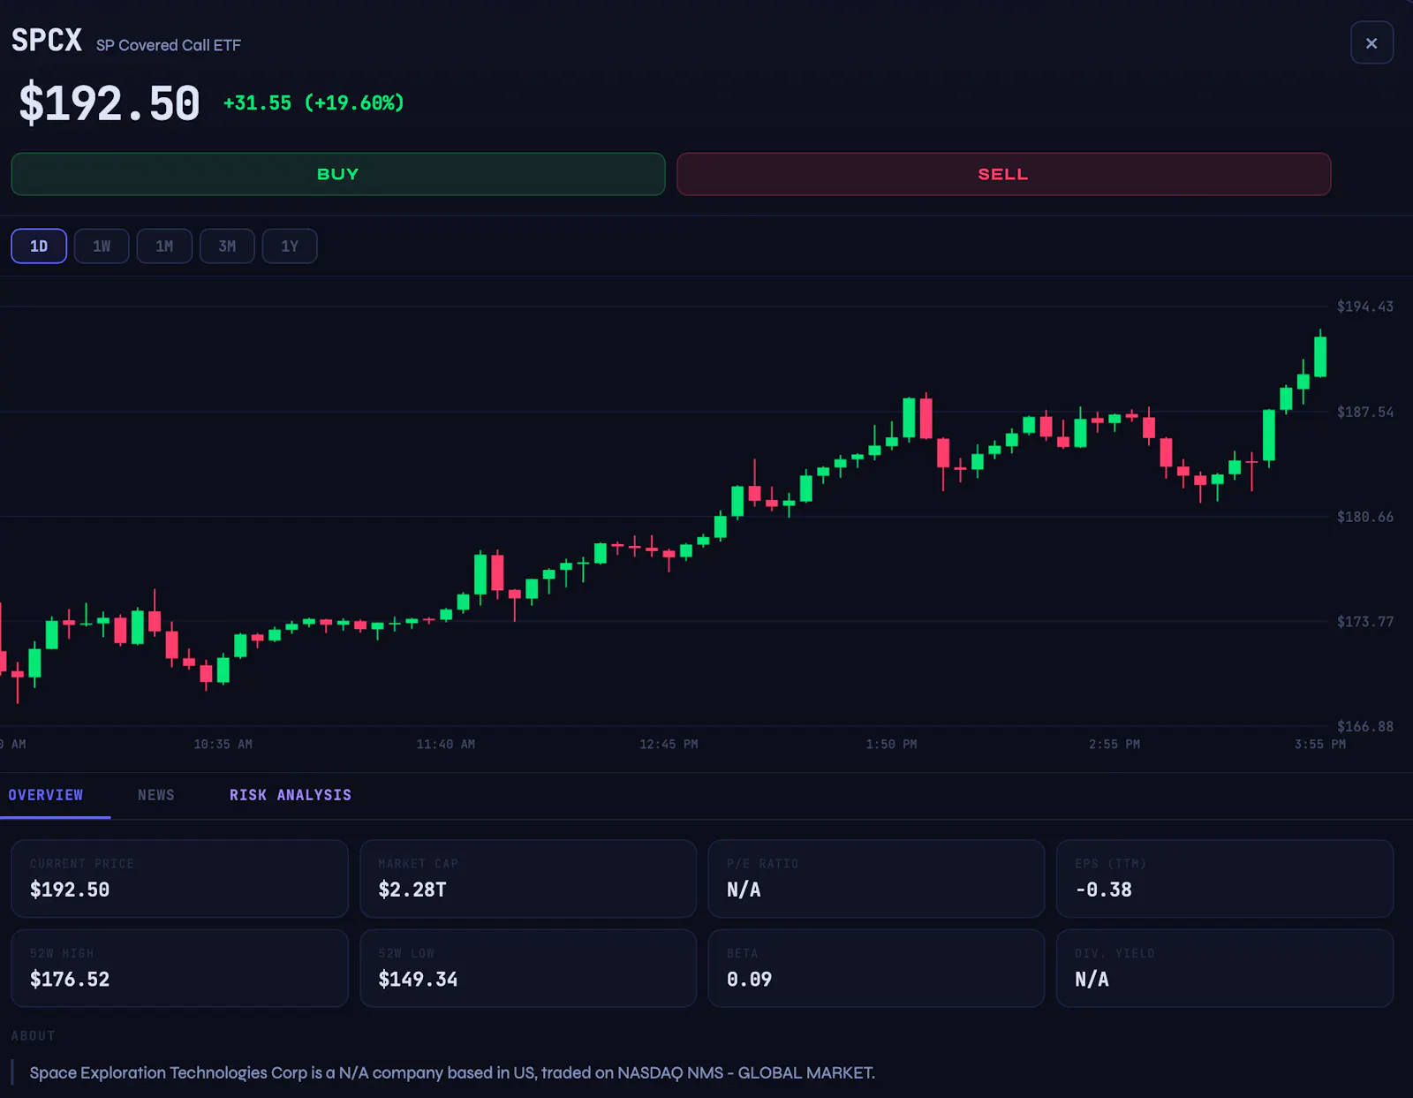Click the 52W Low $149.34 card

click(528, 968)
